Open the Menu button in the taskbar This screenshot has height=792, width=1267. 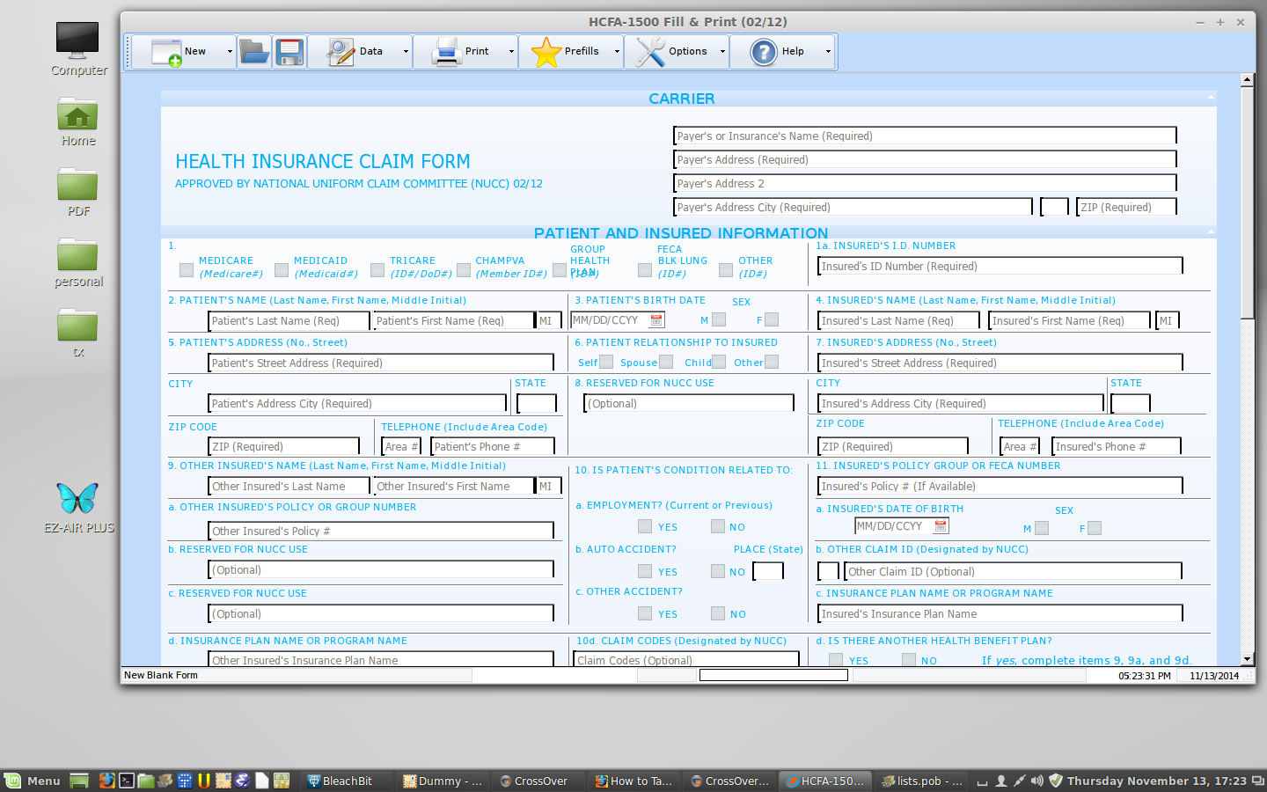(33, 781)
